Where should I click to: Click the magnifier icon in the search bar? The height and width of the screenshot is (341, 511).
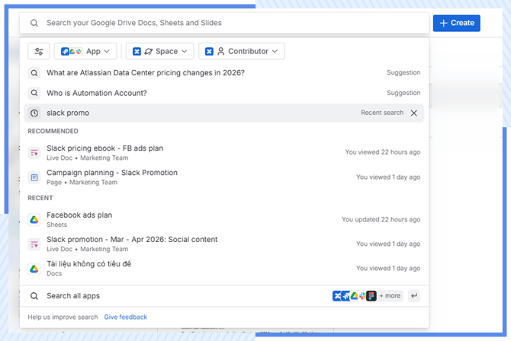pyautogui.click(x=34, y=23)
